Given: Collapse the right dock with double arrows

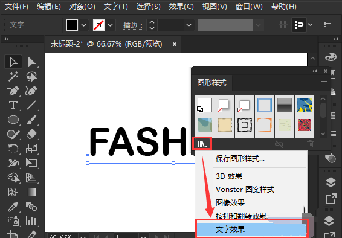Looking at the screenshot, I should click(335, 39).
